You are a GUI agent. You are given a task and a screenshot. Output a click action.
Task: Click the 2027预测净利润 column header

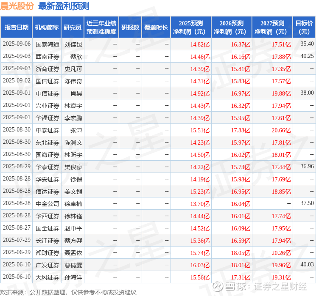[x=272, y=27]
